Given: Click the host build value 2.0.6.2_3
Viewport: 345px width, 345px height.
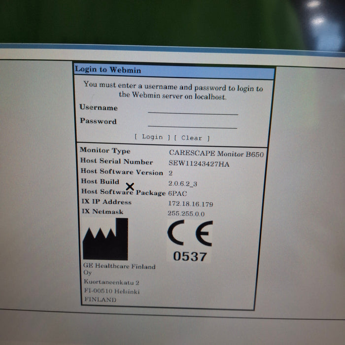Looking at the screenshot, I should point(183,183).
